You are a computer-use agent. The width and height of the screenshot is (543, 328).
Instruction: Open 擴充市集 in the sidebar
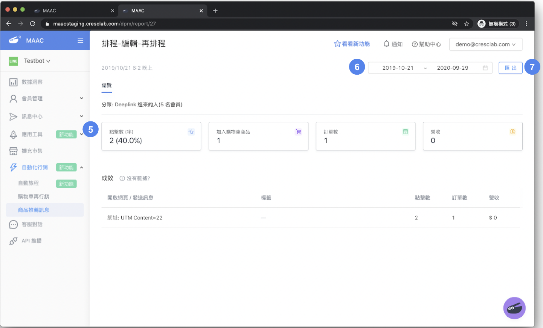pyautogui.click(x=32, y=151)
